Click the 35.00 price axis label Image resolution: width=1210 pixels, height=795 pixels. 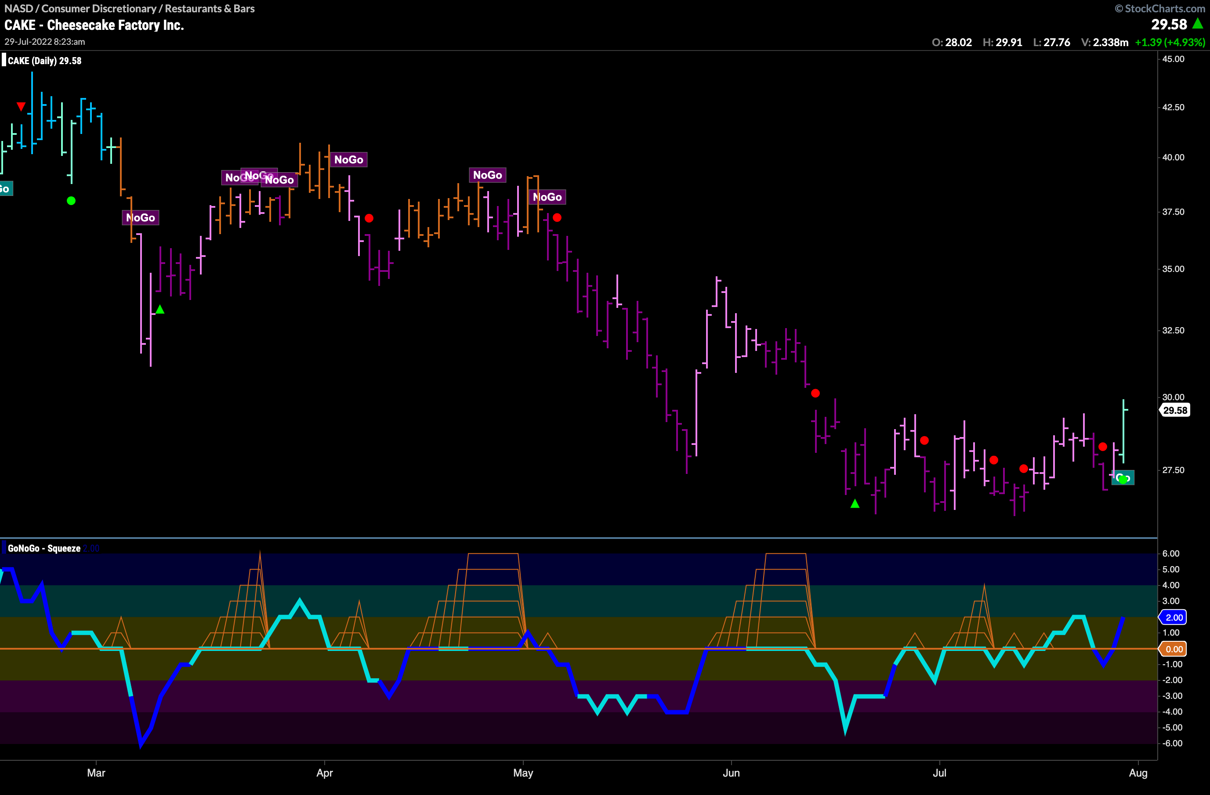point(1174,268)
